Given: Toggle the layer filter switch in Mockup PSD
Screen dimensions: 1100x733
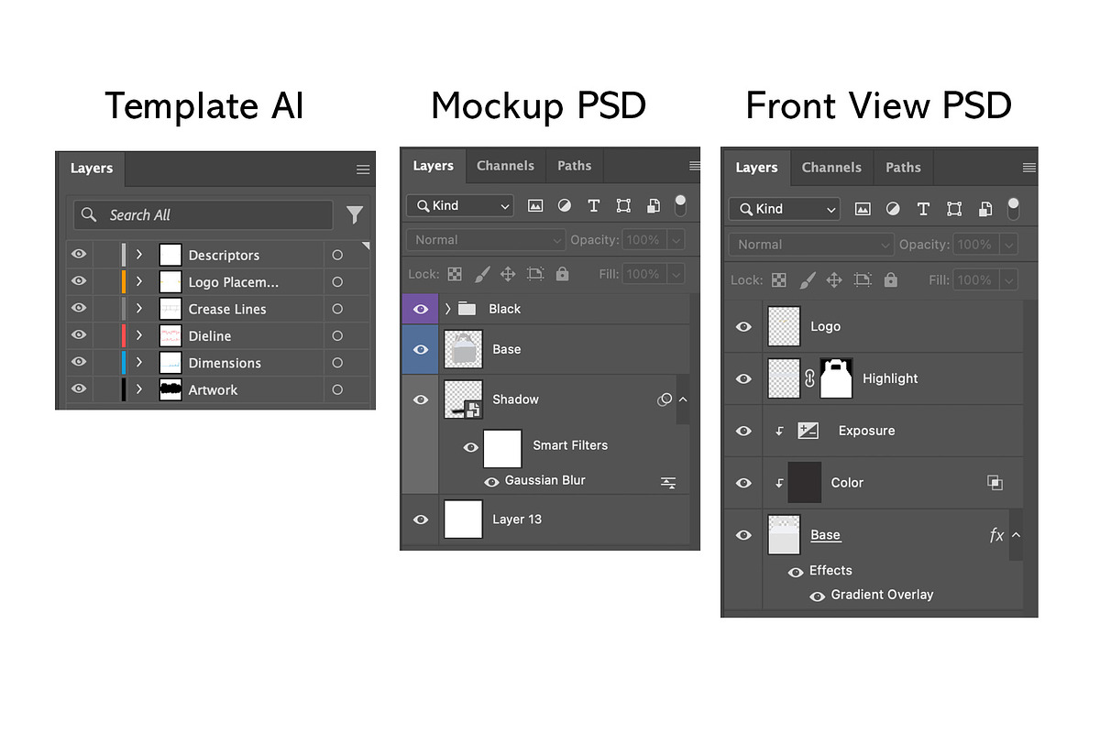Looking at the screenshot, I should click(680, 205).
